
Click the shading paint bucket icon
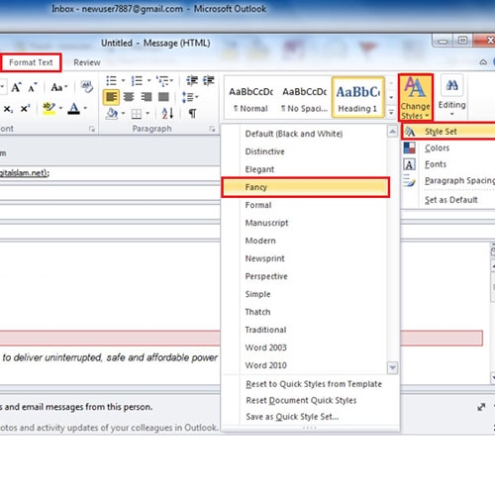(112, 114)
